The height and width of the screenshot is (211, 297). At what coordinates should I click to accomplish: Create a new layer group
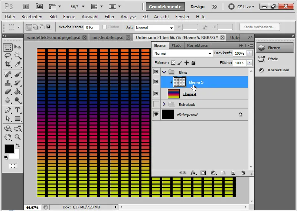tap(223, 173)
